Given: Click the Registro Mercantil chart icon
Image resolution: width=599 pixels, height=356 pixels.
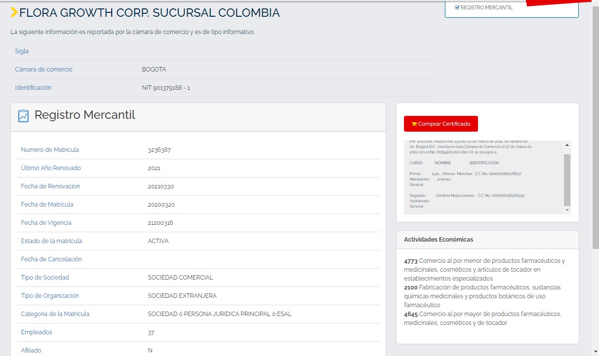Looking at the screenshot, I should [x=23, y=116].
